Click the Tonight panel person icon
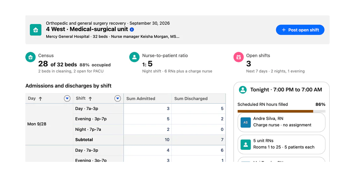Viewport: 355px width, 177px height. coord(243,90)
